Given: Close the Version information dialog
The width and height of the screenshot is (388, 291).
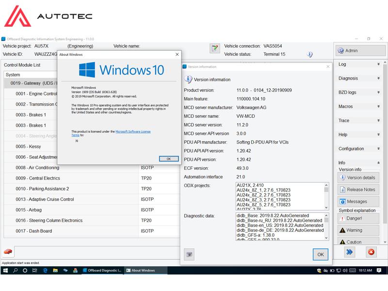Looking at the screenshot, I should pos(328,66).
